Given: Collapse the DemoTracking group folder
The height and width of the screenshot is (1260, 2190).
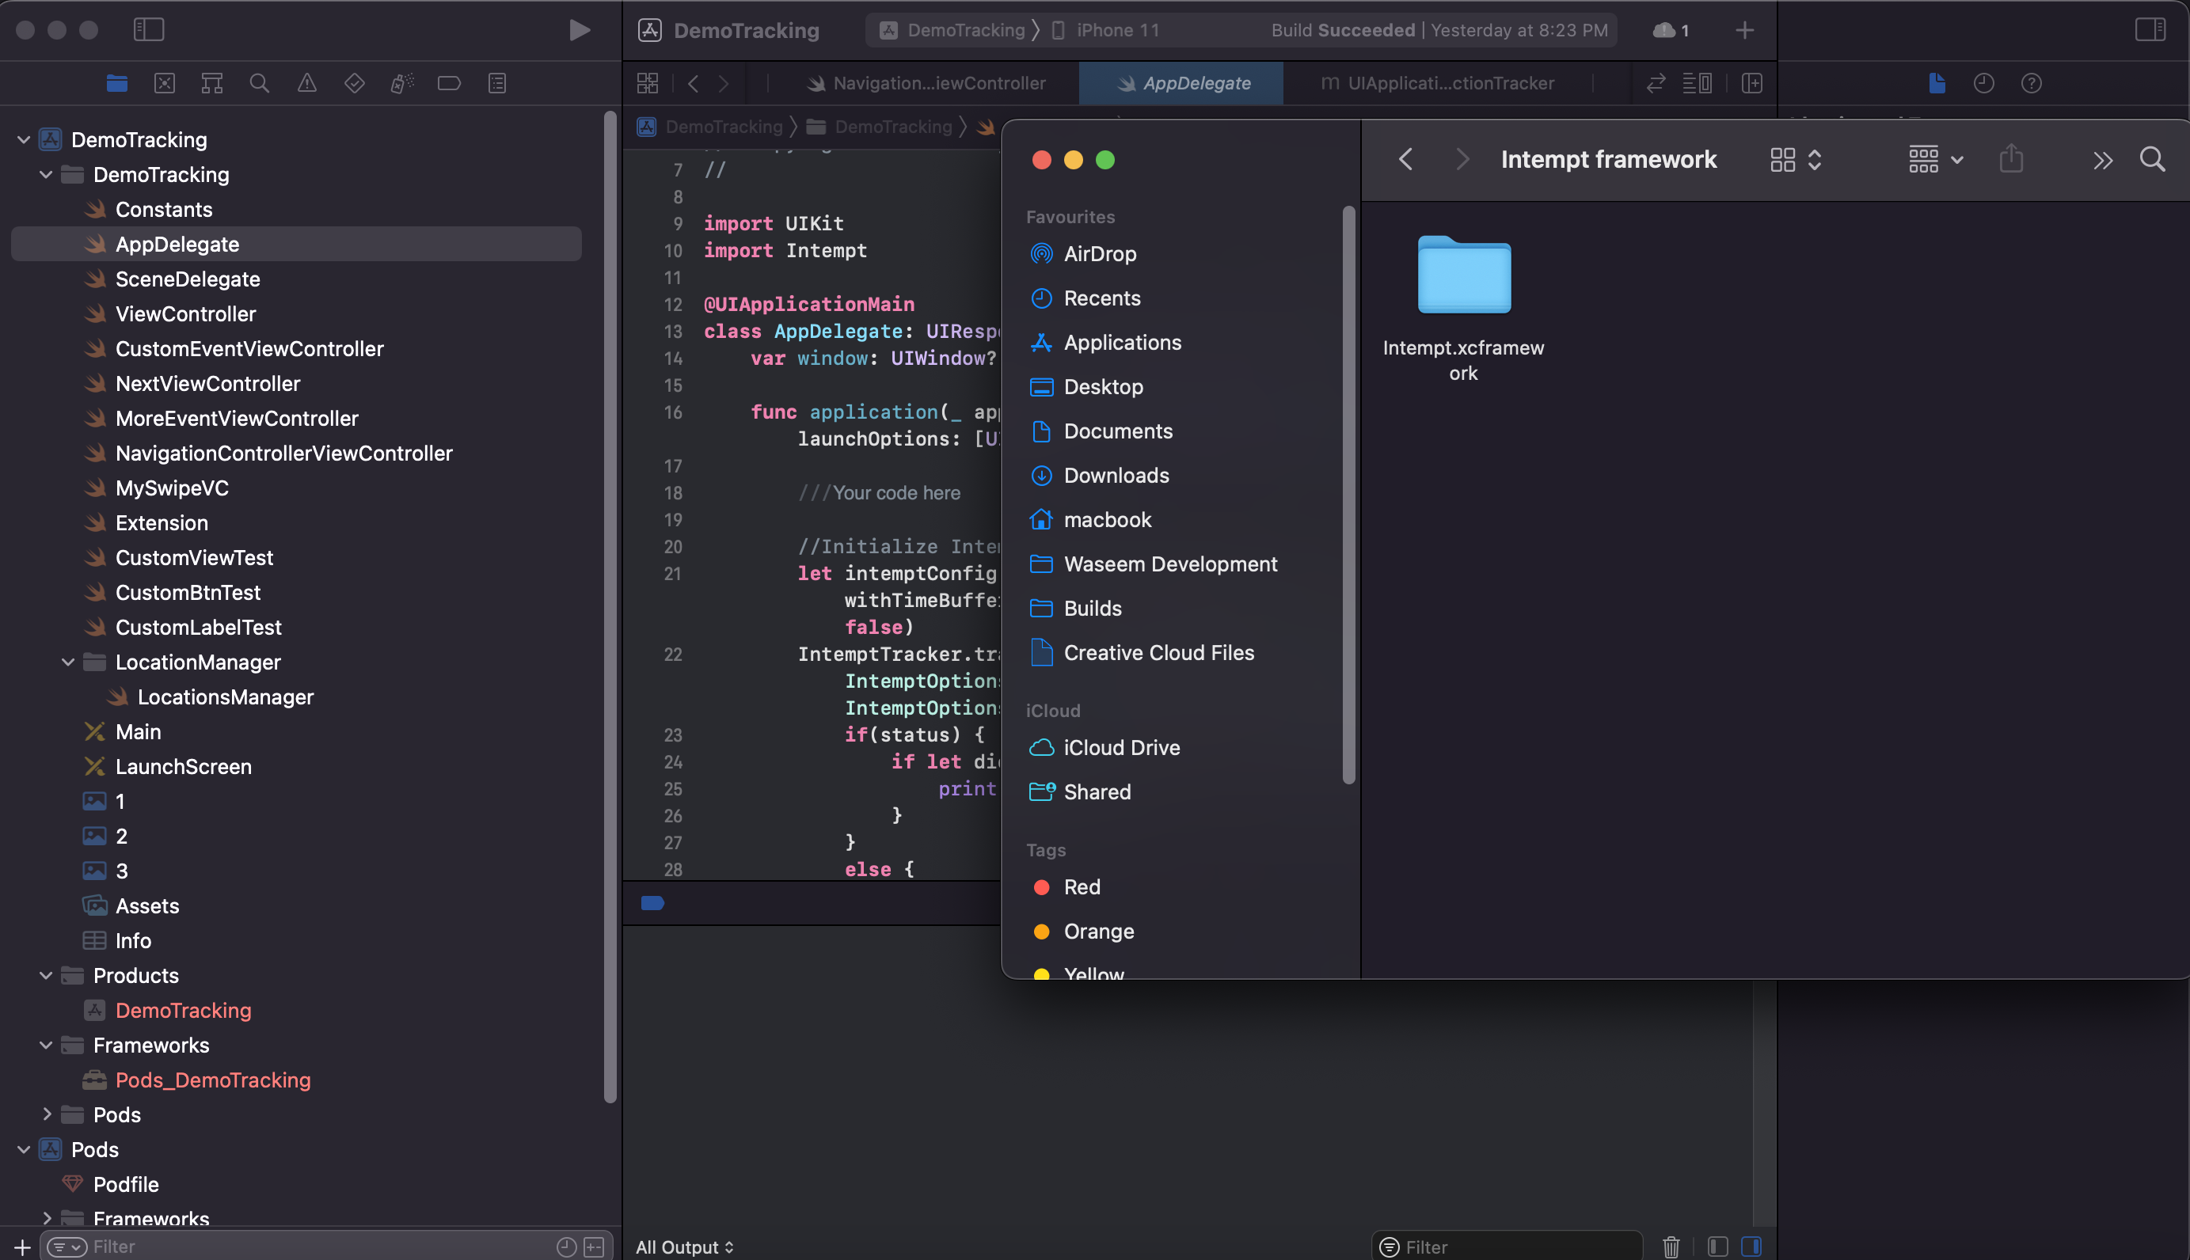Looking at the screenshot, I should point(46,175).
